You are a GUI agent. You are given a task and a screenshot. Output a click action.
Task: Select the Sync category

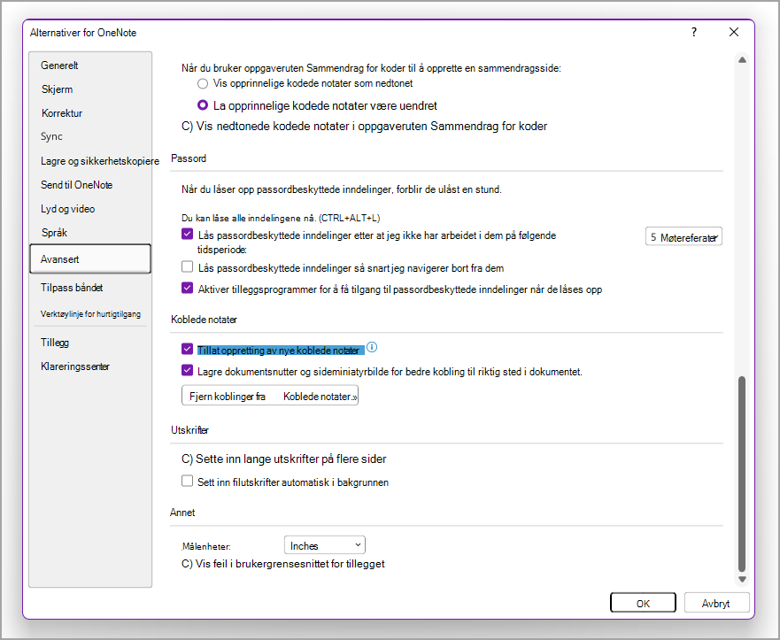pos(51,136)
